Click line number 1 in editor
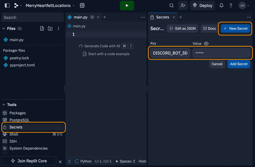 (73, 34)
